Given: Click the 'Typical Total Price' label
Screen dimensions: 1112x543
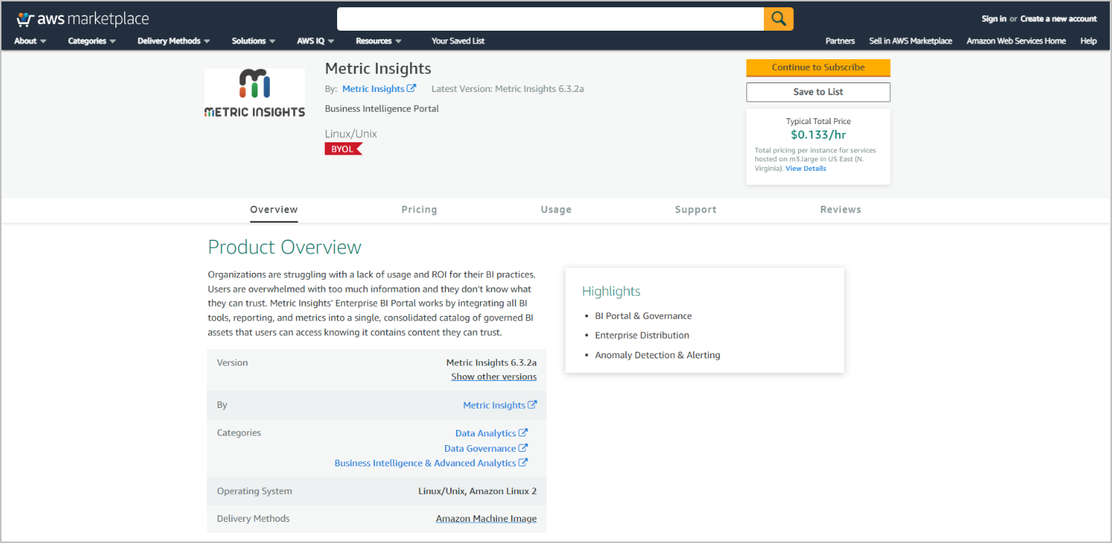Looking at the screenshot, I should click(818, 121).
